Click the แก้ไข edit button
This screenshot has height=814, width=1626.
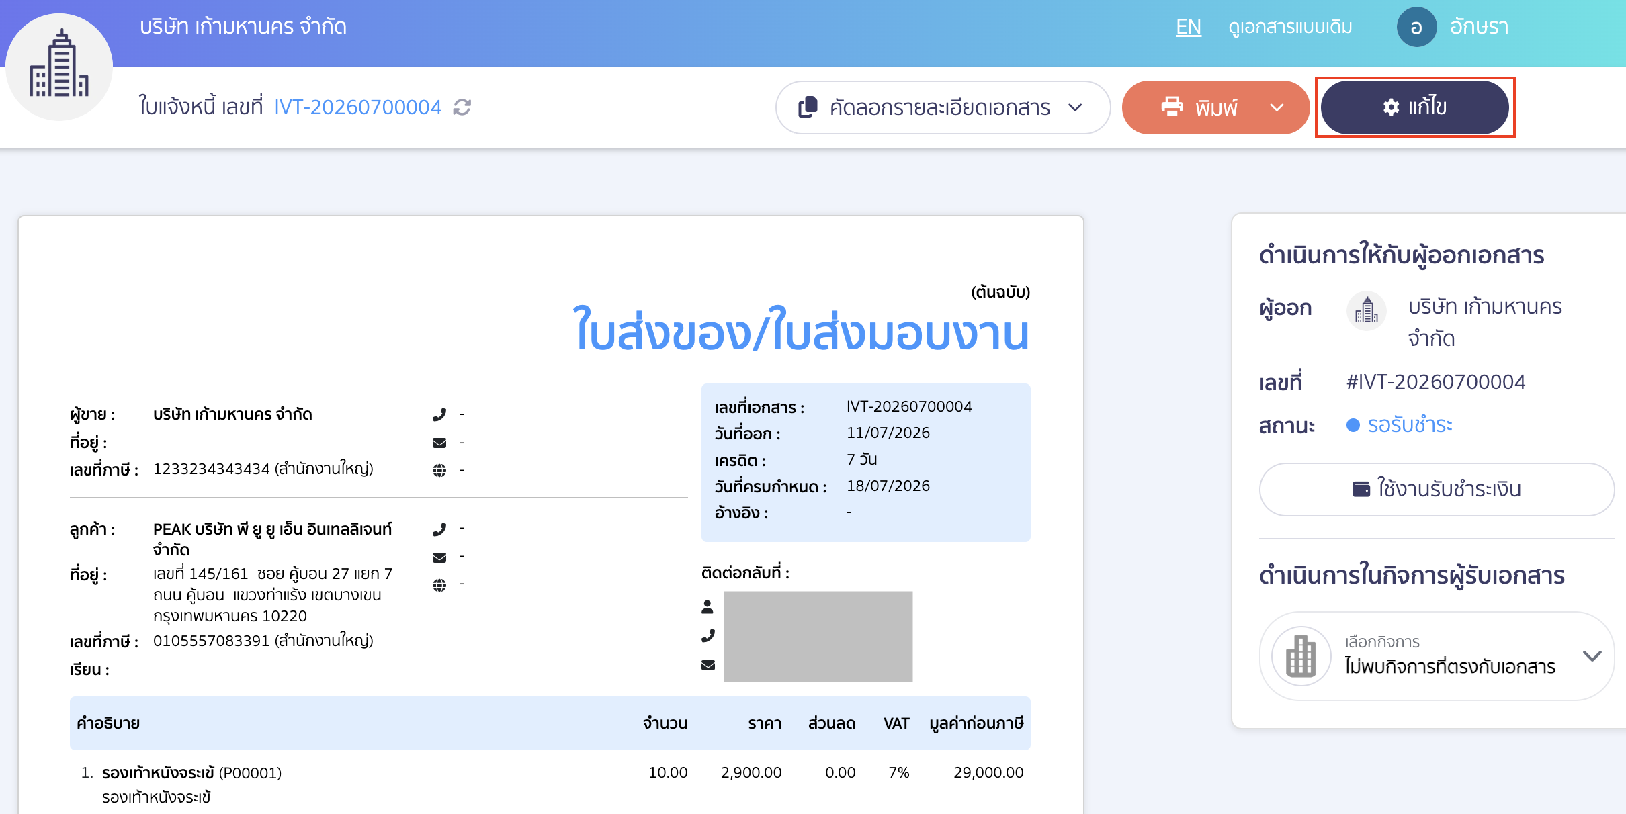coord(1415,107)
